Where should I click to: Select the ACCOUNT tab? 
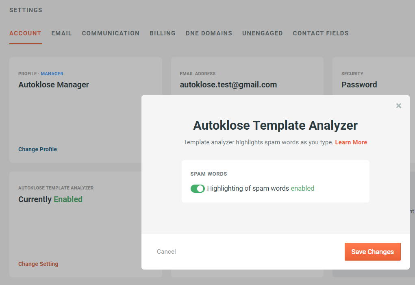pos(25,33)
